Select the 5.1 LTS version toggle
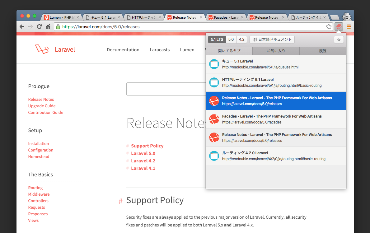The height and width of the screenshot is (233, 370). 217,40
